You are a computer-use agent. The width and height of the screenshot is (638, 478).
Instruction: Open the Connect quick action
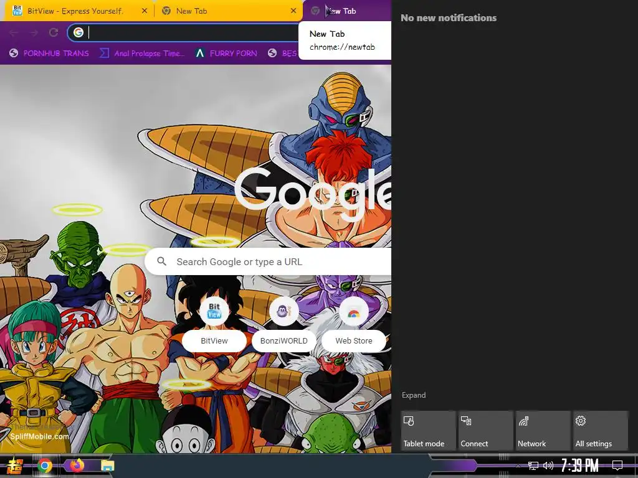pyautogui.click(x=485, y=431)
